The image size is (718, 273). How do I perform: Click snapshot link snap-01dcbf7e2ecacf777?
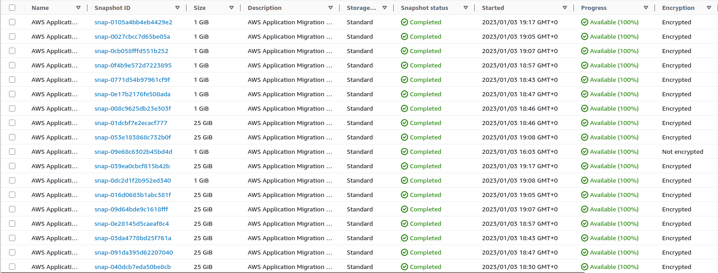pyautogui.click(x=131, y=123)
